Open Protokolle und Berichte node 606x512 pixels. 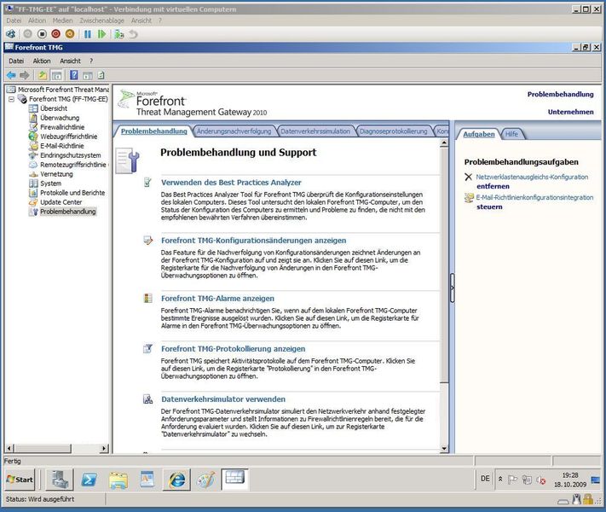coord(72,193)
